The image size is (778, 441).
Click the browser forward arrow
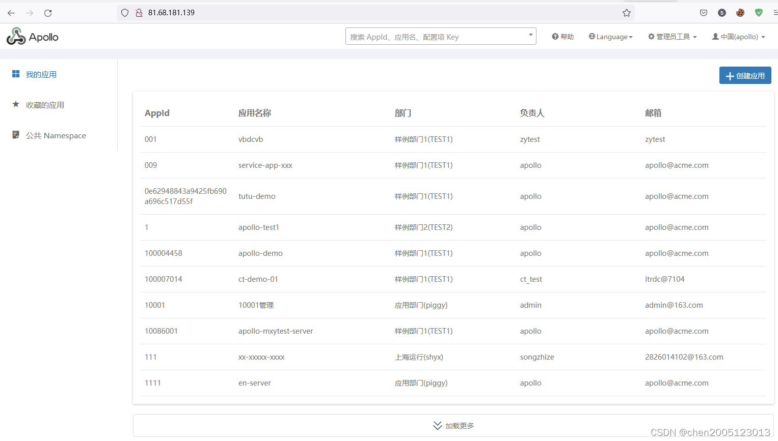(30, 13)
